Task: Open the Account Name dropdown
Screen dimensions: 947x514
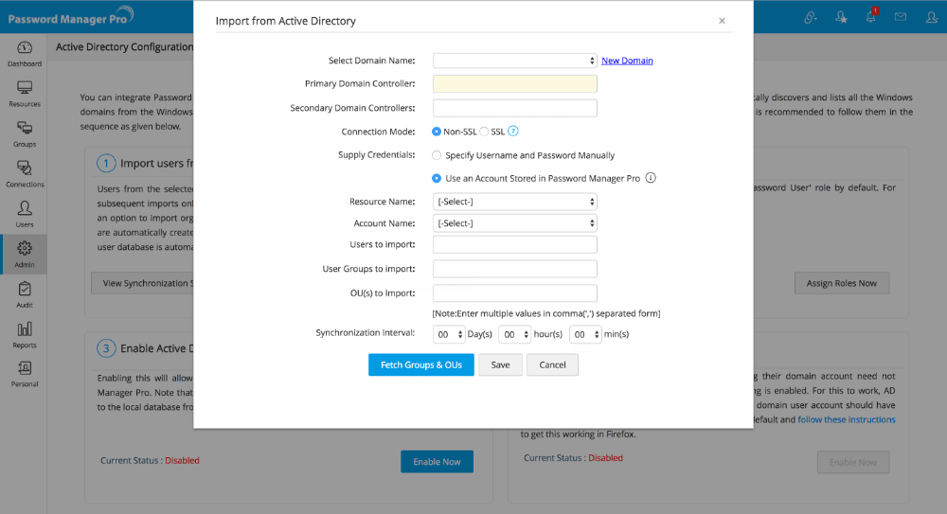Action: coord(514,223)
